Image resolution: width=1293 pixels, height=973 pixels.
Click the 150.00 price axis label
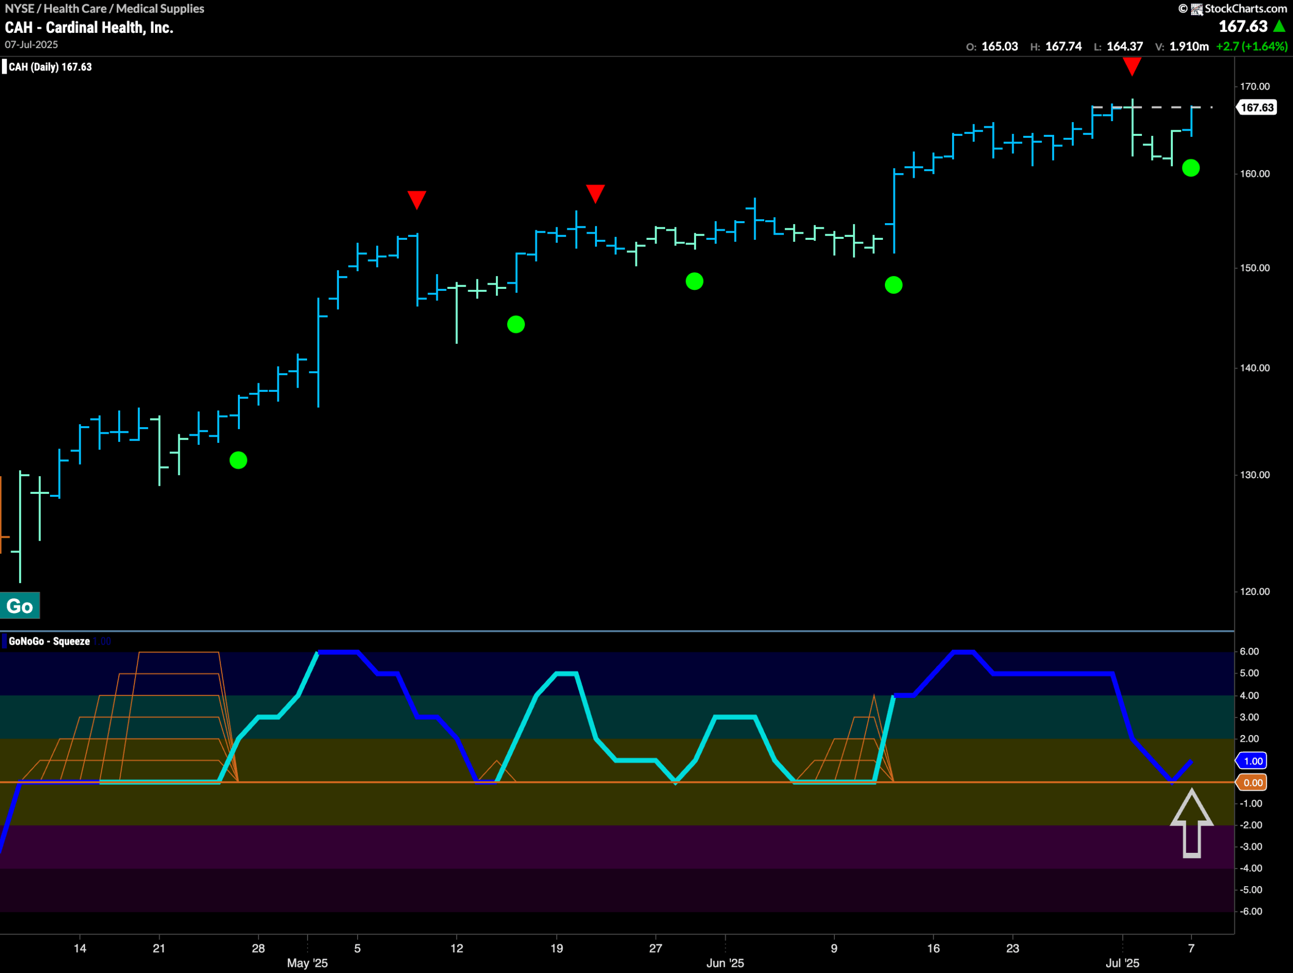pyautogui.click(x=1255, y=268)
